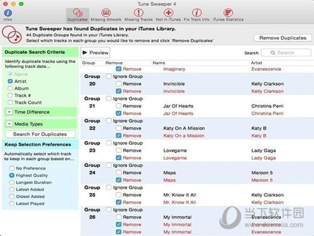Sort by the Group column header
This screenshot has height=236, width=314.
tap(88, 63)
